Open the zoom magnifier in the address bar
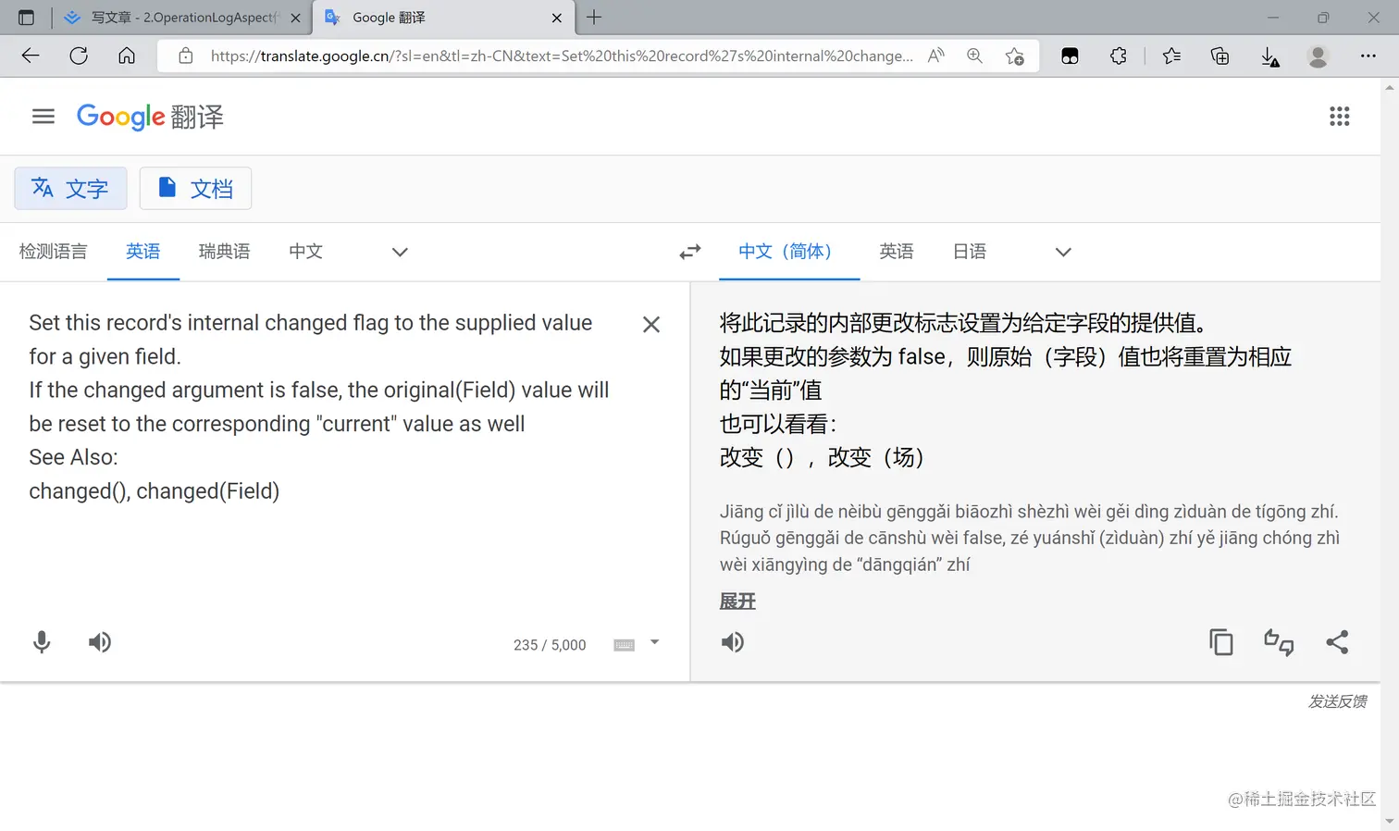The width and height of the screenshot is (1399, 831). (x=974, y=56)
